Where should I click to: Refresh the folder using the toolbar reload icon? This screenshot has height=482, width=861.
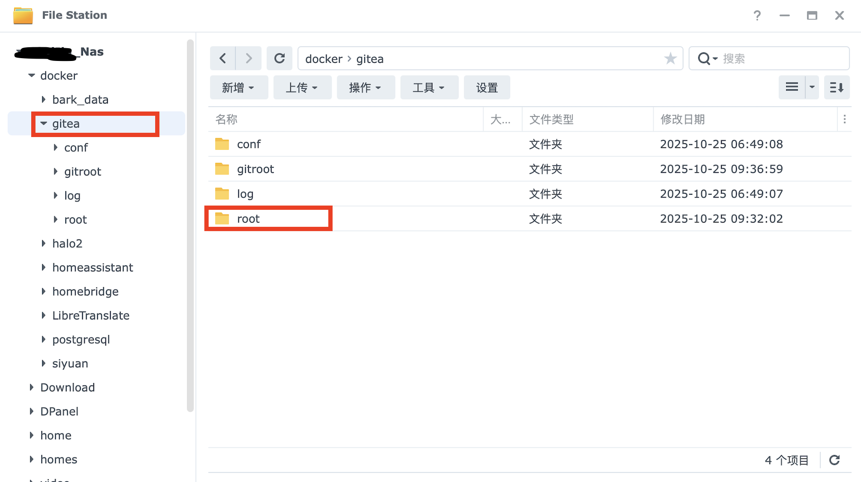click(x=280, y=59)
